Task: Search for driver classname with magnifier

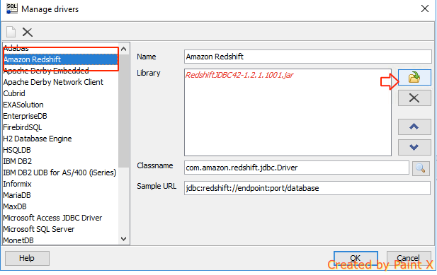Action: (421, 168)
